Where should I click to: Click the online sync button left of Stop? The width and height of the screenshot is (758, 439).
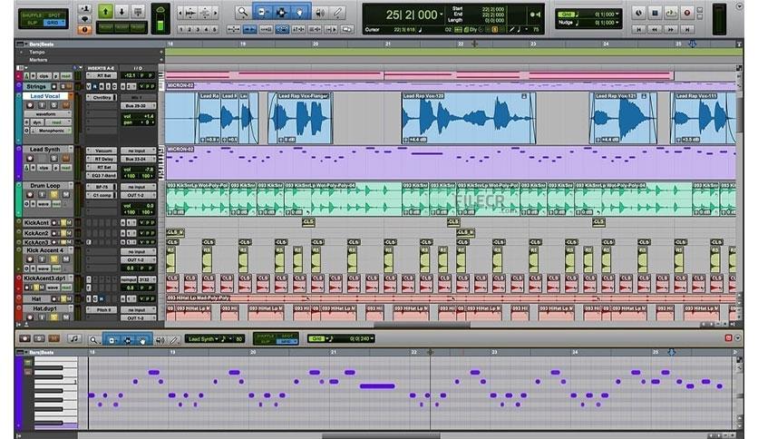click(x=639, y=13)
